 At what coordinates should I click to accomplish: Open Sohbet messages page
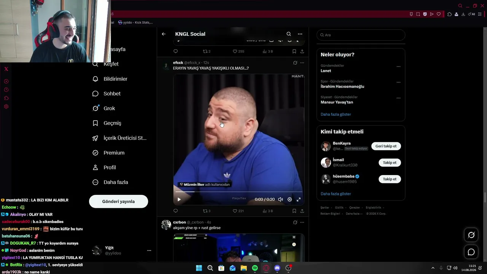point(107,94)
